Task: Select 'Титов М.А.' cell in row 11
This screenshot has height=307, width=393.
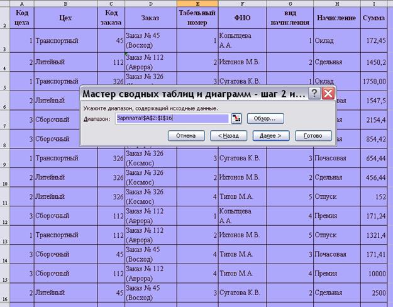Action: (242, 197)
